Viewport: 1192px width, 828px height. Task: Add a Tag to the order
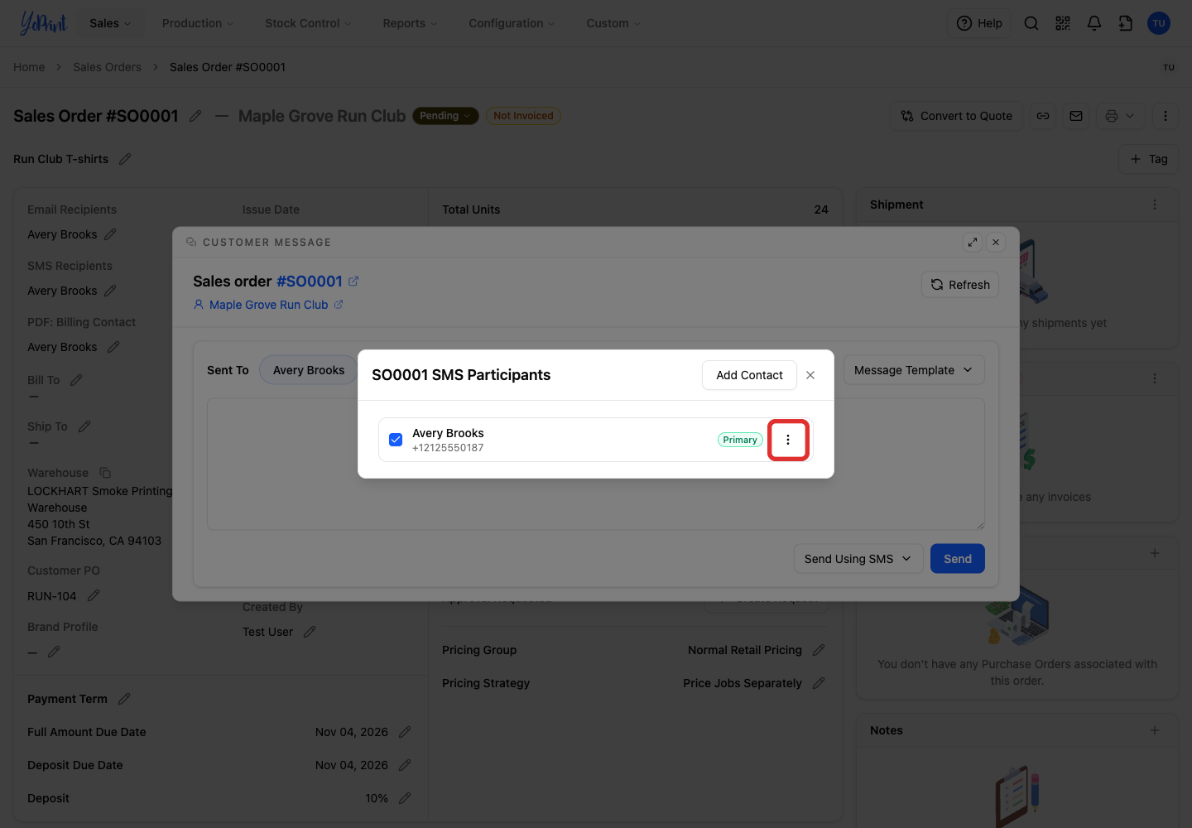pyautogui.click(x=1149, y=159)
